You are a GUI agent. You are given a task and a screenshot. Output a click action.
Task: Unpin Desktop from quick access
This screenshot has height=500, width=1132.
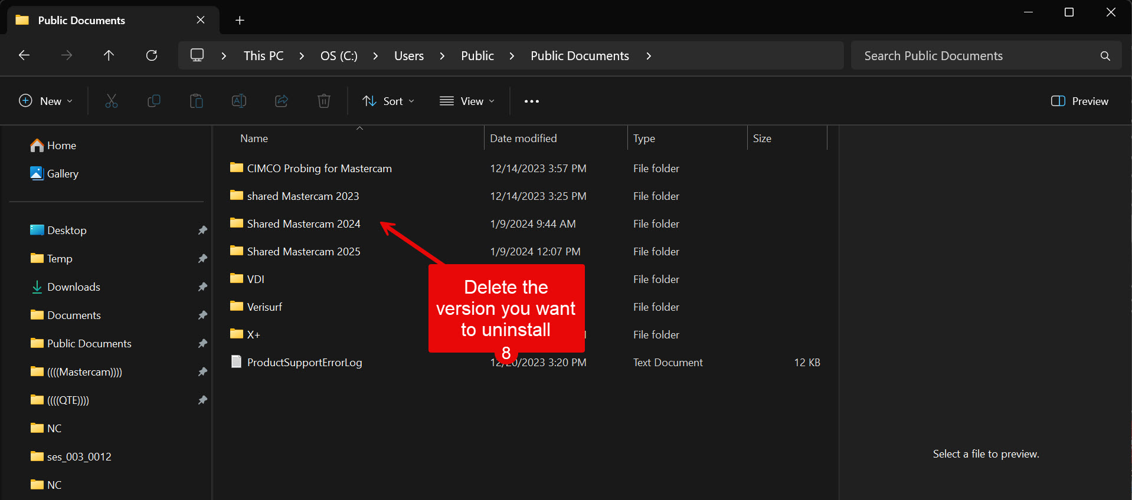pos(202,230)
